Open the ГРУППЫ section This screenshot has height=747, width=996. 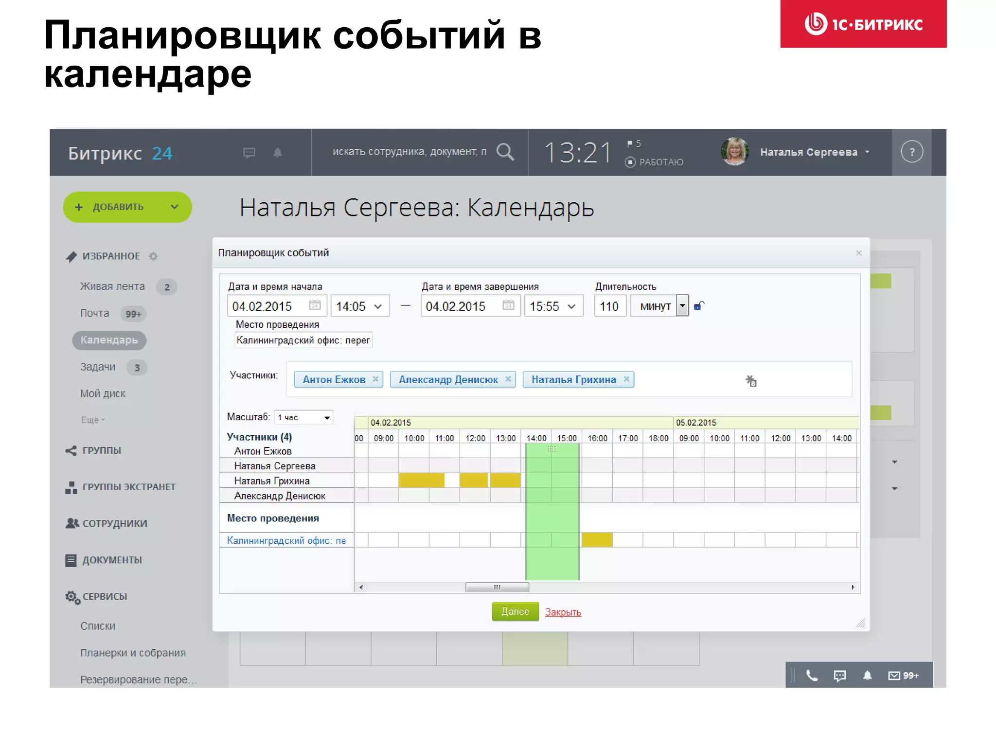click(x=101, y=450)
